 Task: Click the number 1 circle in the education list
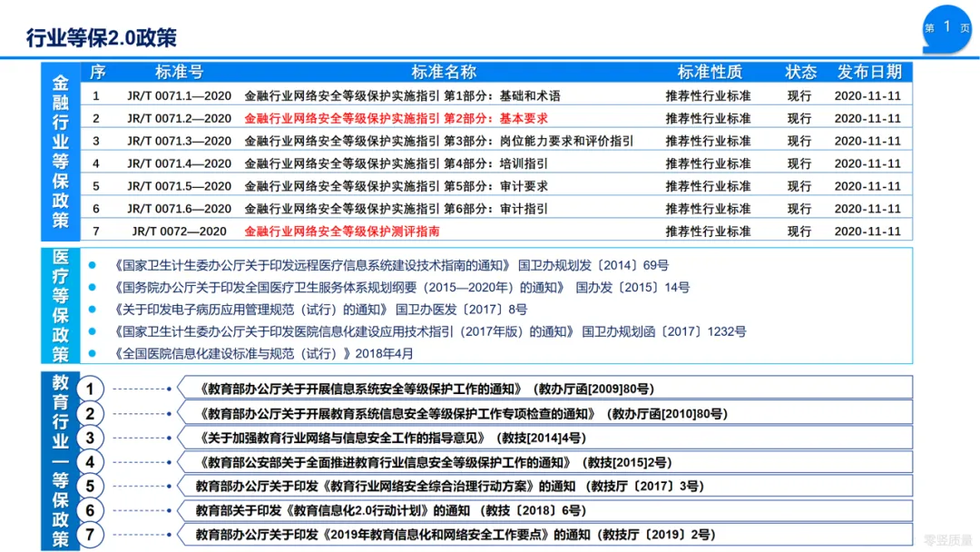(x=90, y=389)
